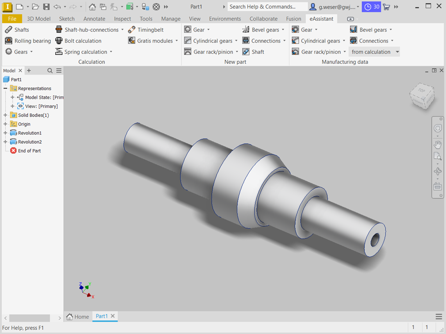Open the 'from calculation' dropdown

click(397, 52)
